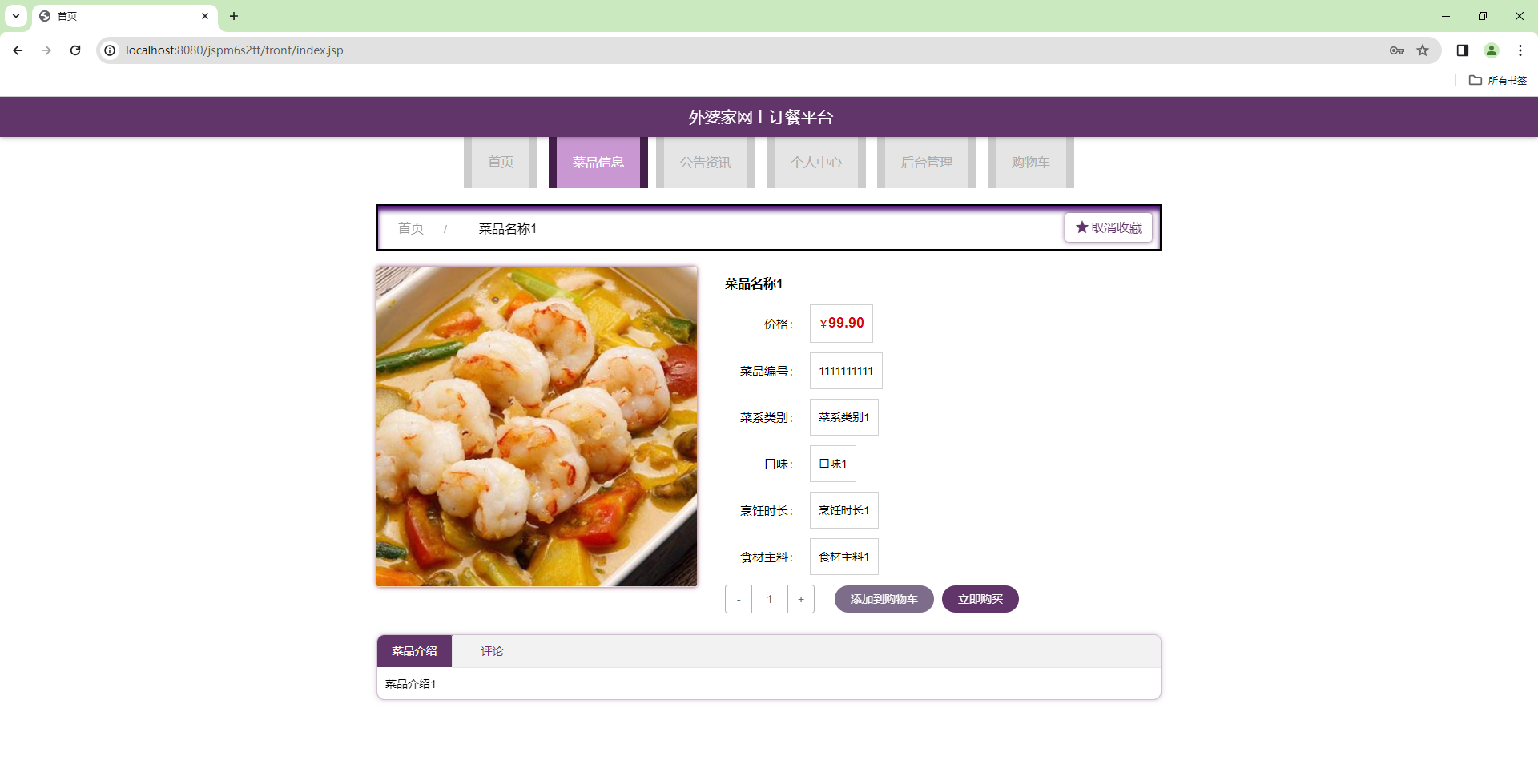Click the browser forward arrow
The image size is (1538, 764).
click(x=46, y=50)
